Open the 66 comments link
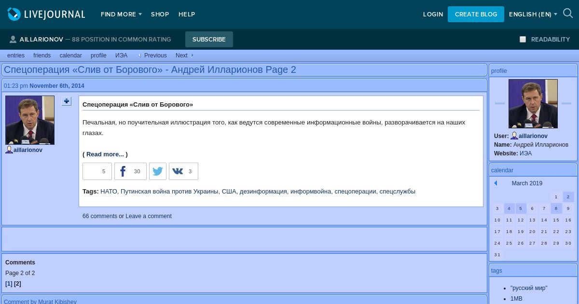579x304 pixels. (100, 216)
